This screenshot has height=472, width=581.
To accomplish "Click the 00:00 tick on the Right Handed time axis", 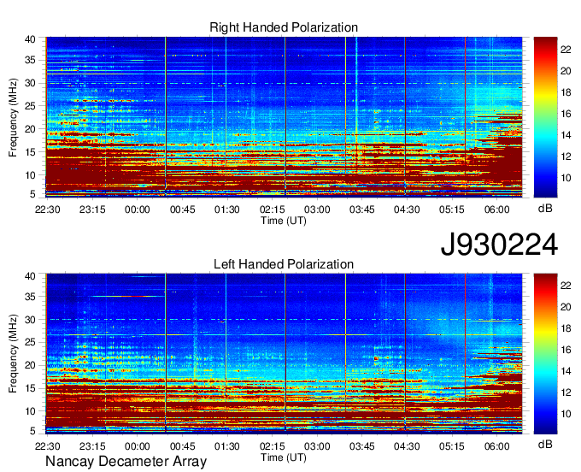I will click(137, 209).
